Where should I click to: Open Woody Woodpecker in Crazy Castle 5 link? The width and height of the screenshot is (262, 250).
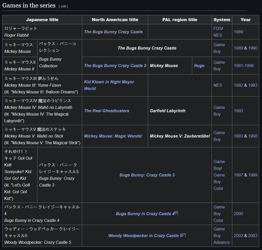tap(145, 236)
